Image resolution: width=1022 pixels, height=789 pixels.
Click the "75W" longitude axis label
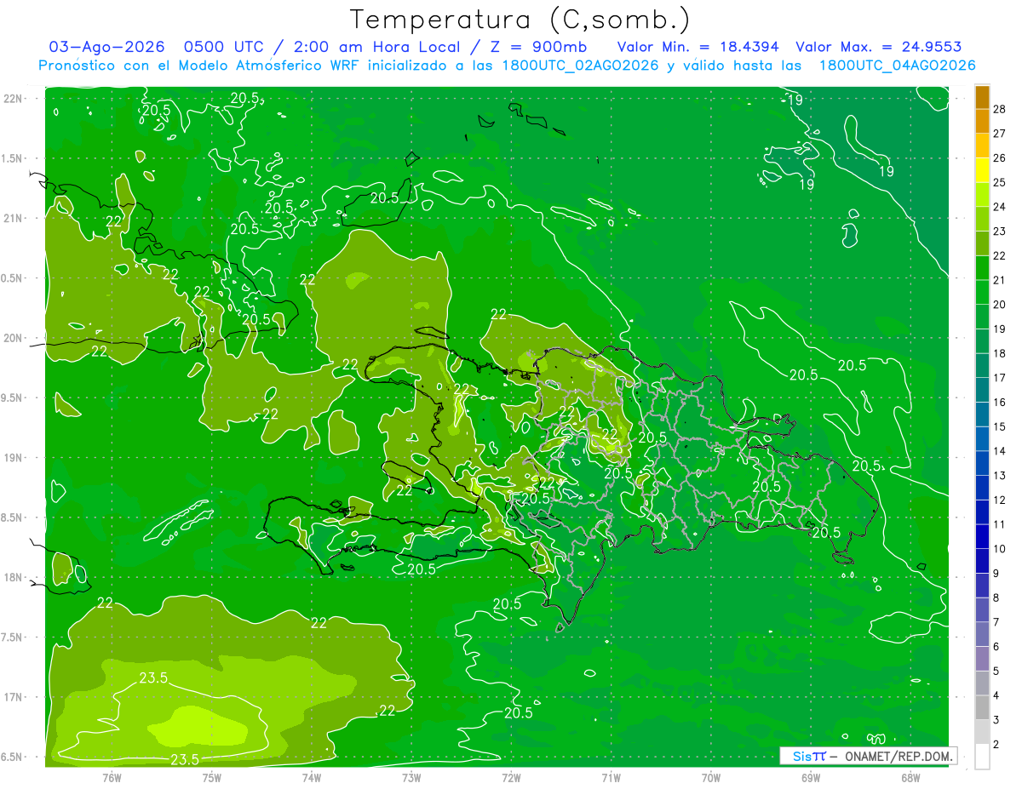point(212,777)
